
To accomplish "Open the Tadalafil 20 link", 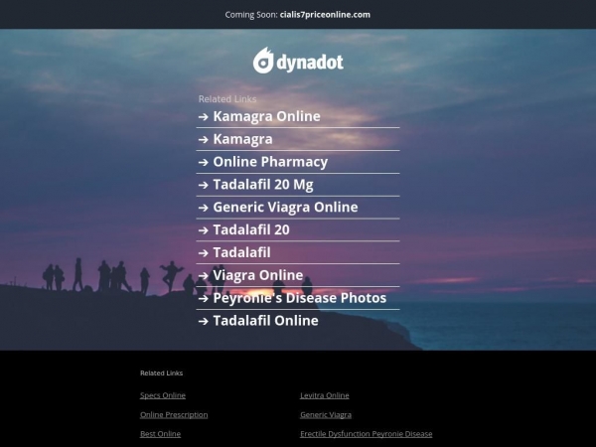I will (x=251, y=230).
